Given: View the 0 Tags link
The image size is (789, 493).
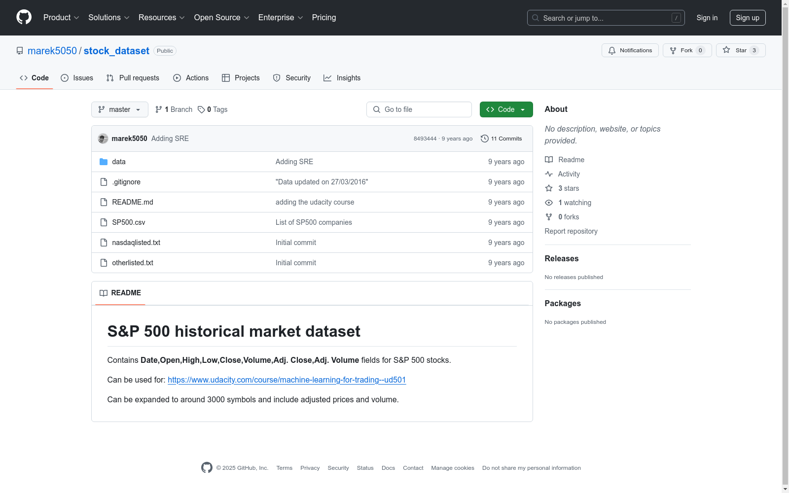Looking at the screenshot, I should point(213,109).
